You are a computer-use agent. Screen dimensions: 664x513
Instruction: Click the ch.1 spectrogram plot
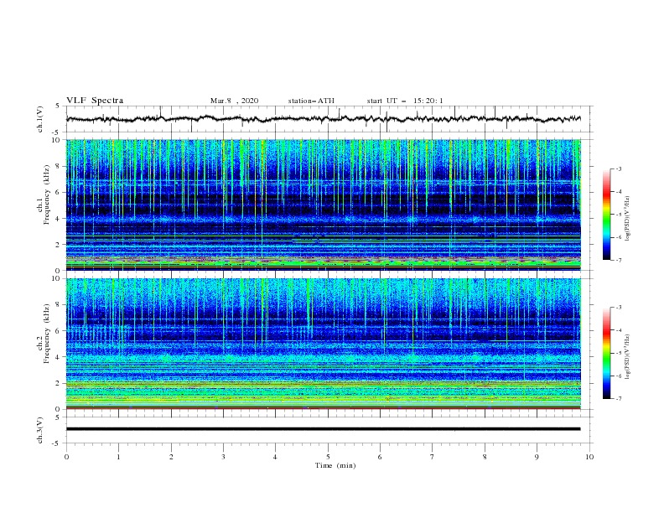[324, 205]
